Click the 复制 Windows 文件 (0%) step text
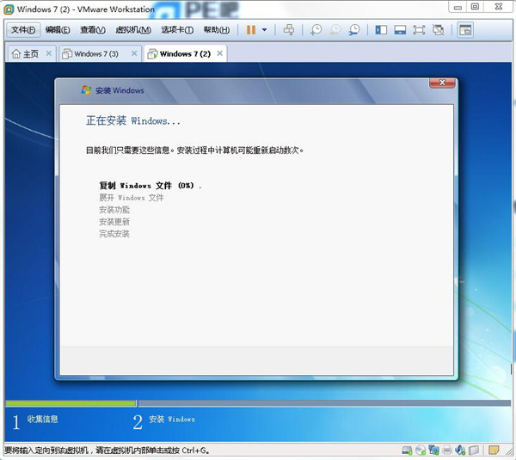 pyautogui.click(x=150, y=186)
